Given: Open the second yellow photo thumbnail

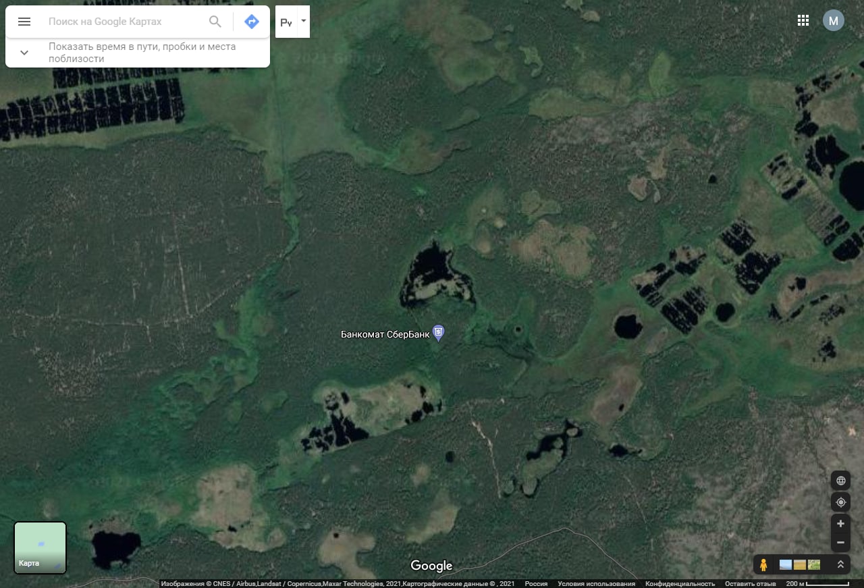Looking at the screenshot, I should coord(800,564).
